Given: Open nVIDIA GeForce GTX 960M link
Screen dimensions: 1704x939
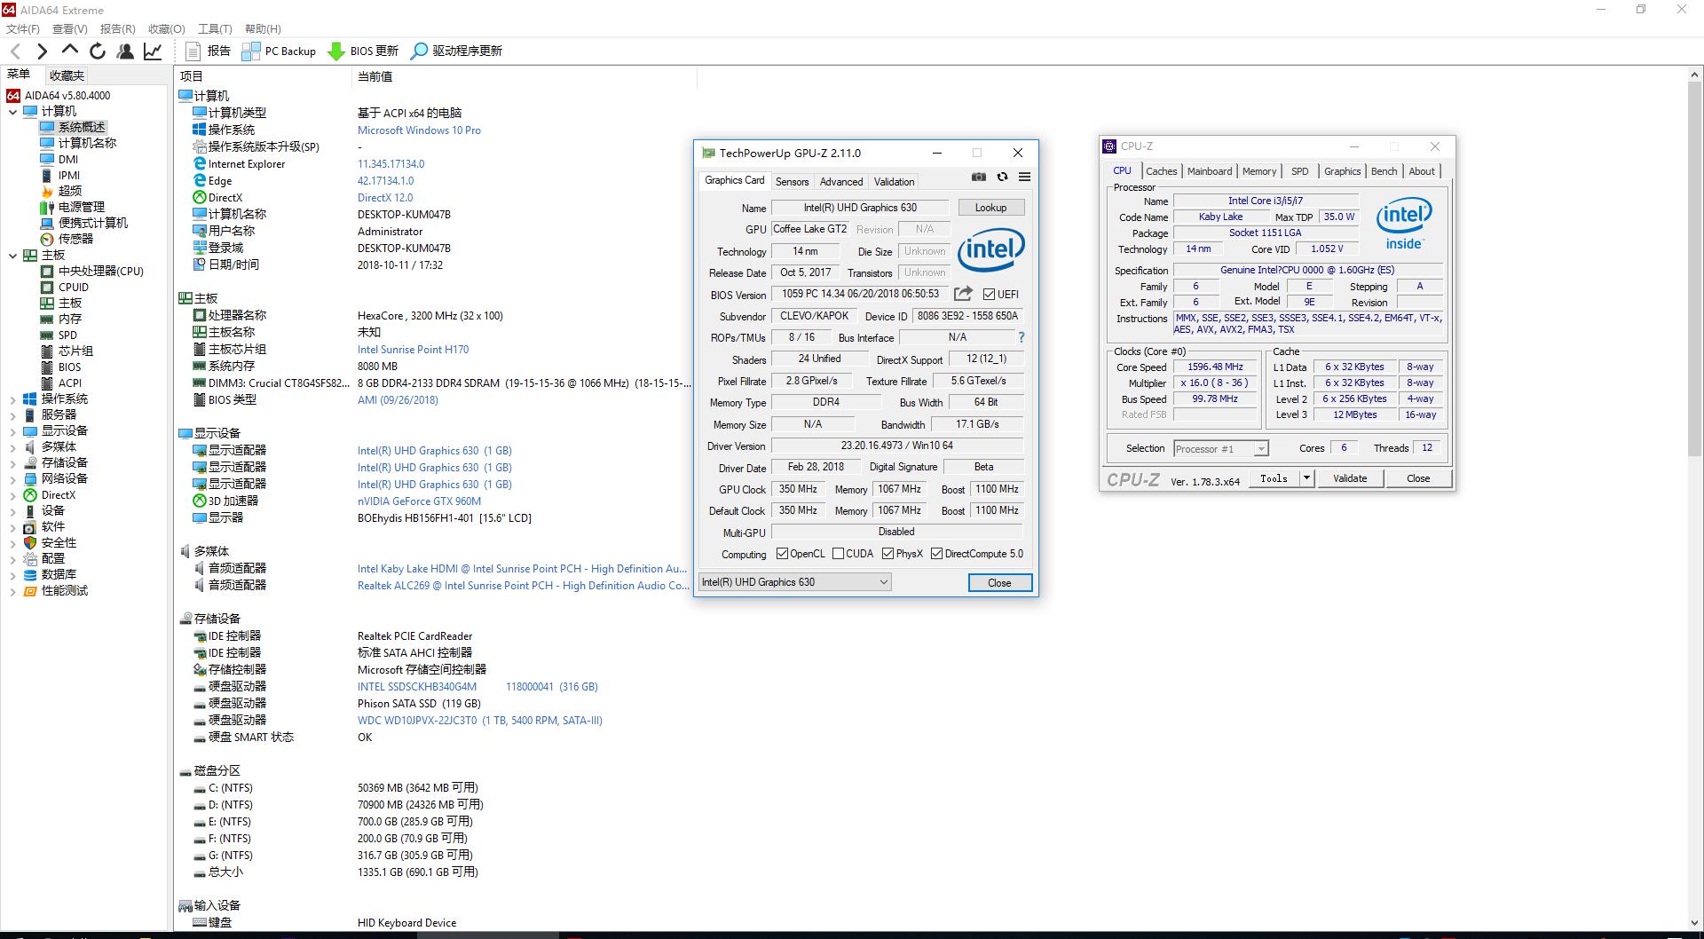Looking at the screenshot, I should (x=419, y=501).
